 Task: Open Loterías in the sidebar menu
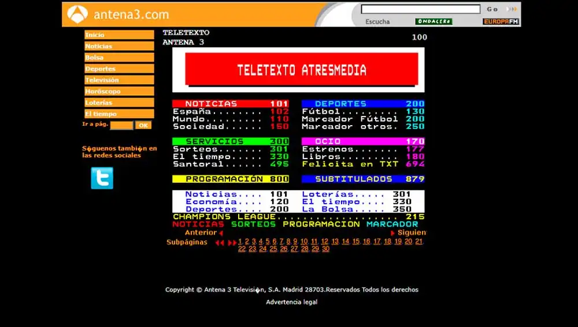119,103
